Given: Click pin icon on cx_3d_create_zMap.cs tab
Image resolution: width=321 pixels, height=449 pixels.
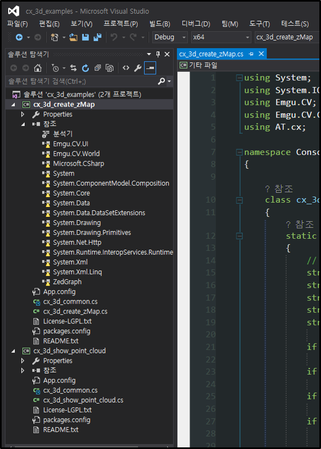Looking at the screenshot, I should pos(251,54).
